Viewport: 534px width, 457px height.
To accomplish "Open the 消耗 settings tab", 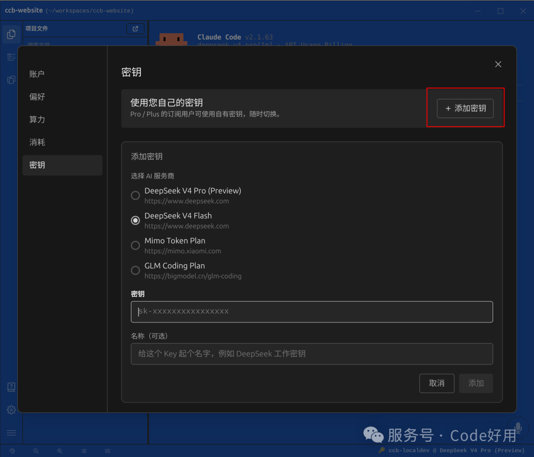I will click(x=62, y=142).
